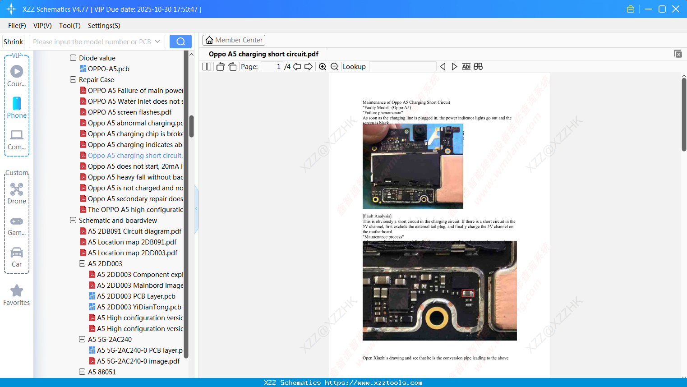Jump to the previous lookup result
This screenshot has height=387, width=687.
coord(443,67)
